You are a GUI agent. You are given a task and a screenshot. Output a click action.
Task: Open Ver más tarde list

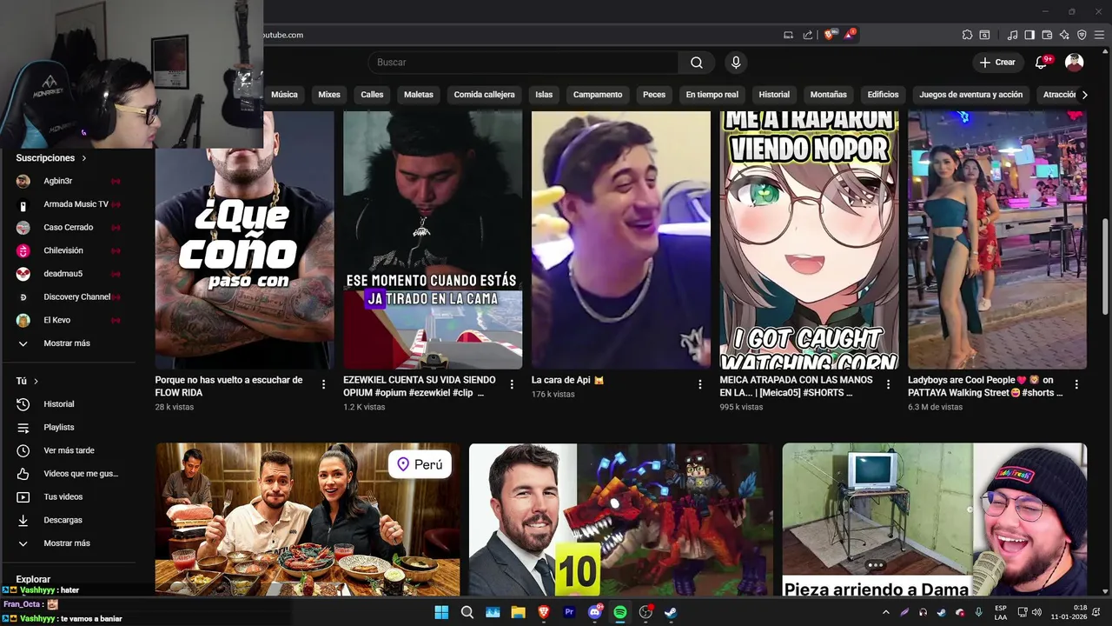click(x=68, y=450)
